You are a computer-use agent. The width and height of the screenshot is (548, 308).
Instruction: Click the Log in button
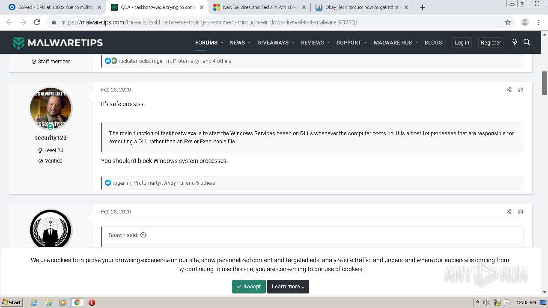pos(462,42)
